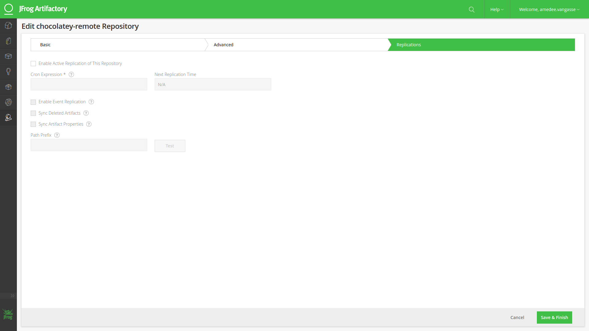
Task: Toggle Sync Deleted Artifacts checkbox
Action: (33, 113)
